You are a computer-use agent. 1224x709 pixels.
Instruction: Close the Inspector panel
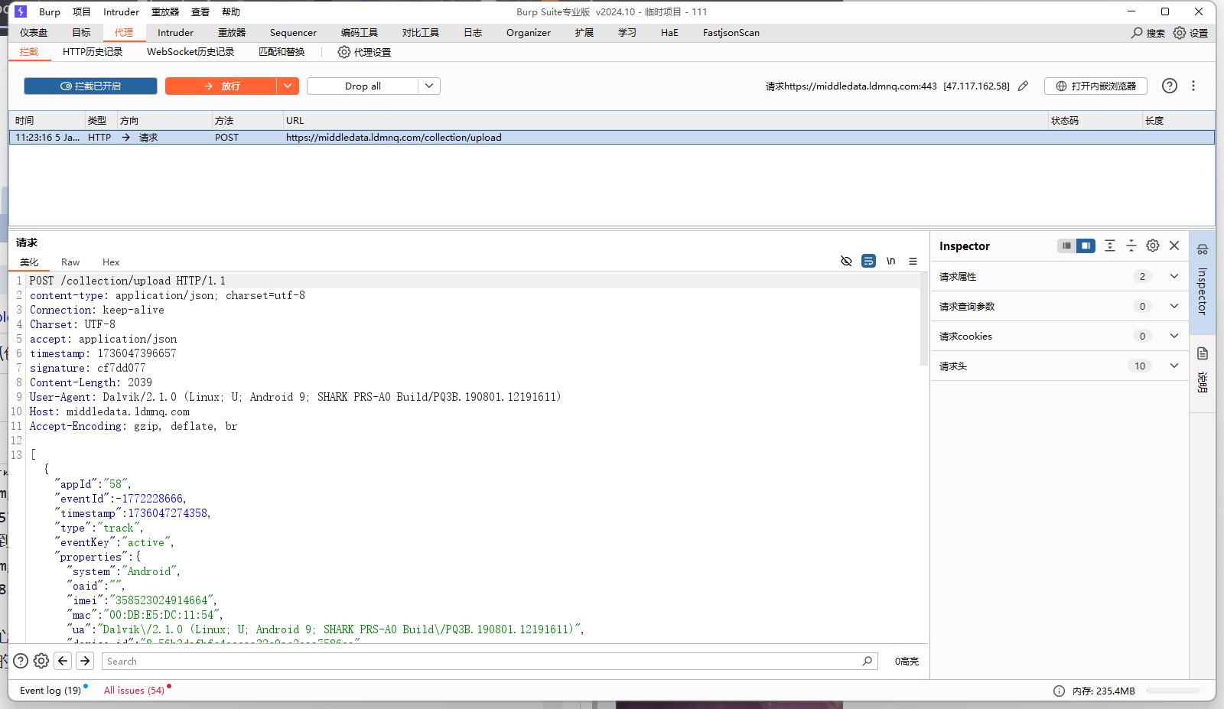point(1174,246)
